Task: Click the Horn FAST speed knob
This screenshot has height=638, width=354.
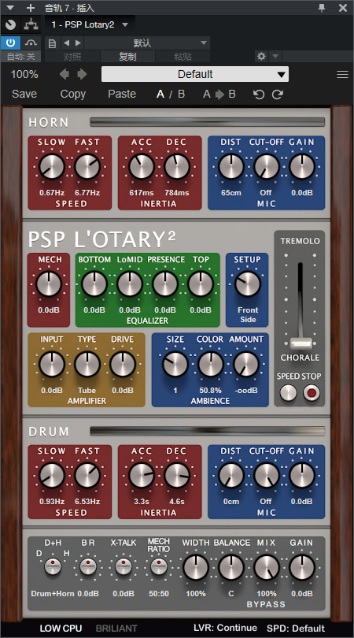Action: click(87, 167)
